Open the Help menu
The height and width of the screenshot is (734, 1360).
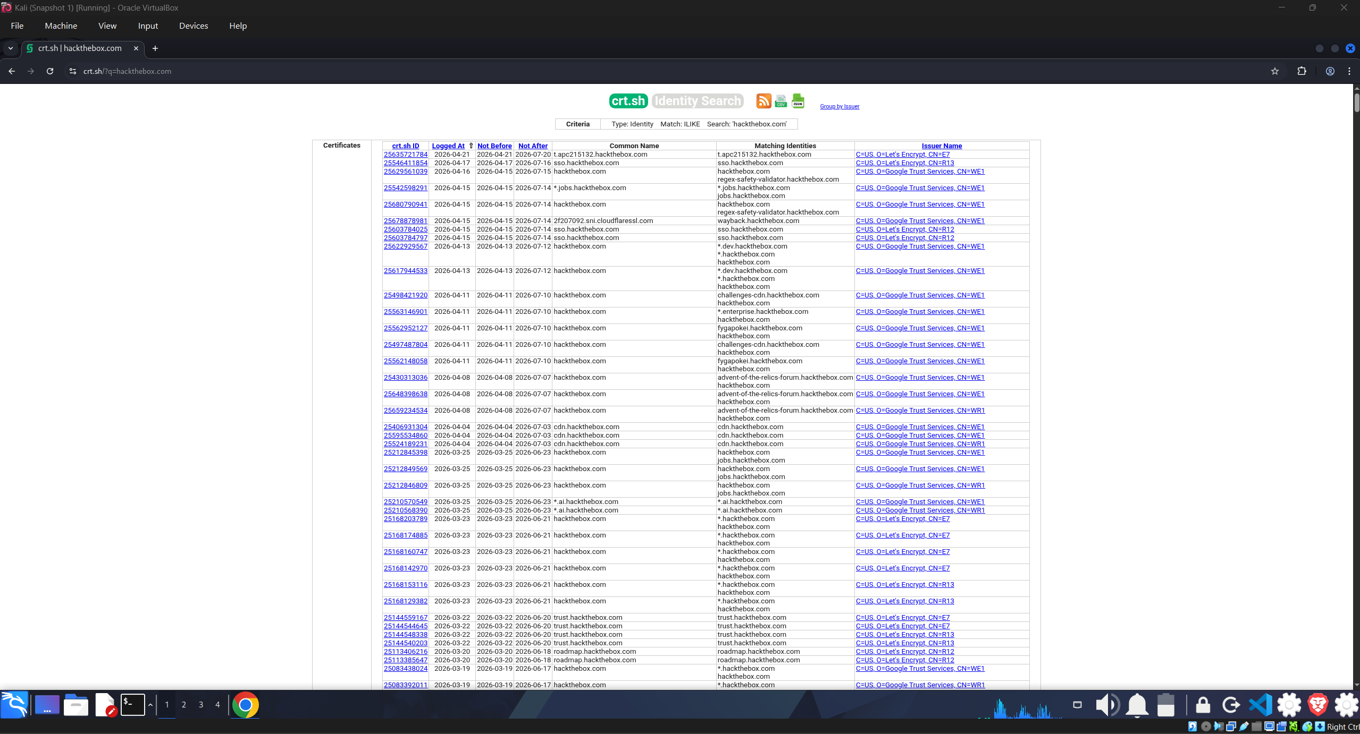point(238,25)
